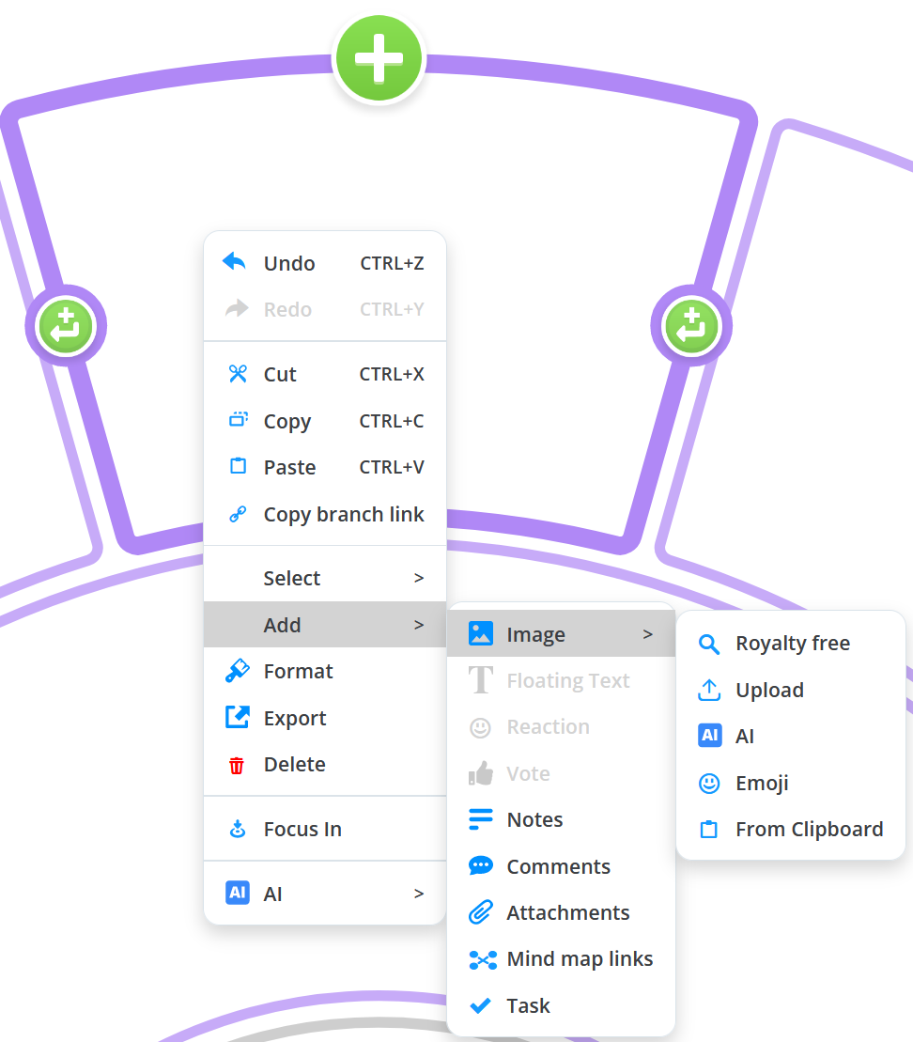Click the paint brush Format icon
913x1042 pixels.
(237, 671)
